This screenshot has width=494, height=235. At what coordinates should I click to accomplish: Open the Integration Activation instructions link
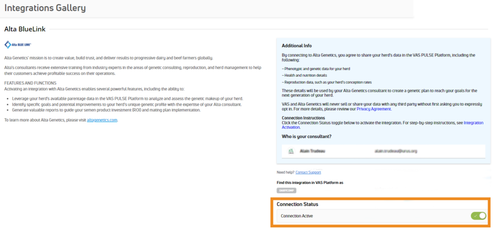click(x=383, y=125)
